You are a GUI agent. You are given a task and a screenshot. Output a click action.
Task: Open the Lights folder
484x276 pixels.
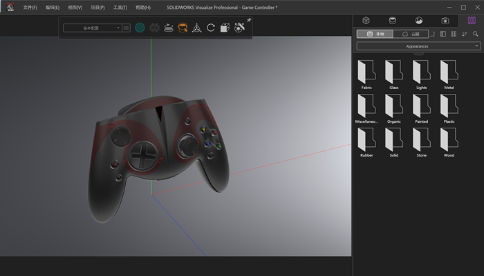(421, 75)
